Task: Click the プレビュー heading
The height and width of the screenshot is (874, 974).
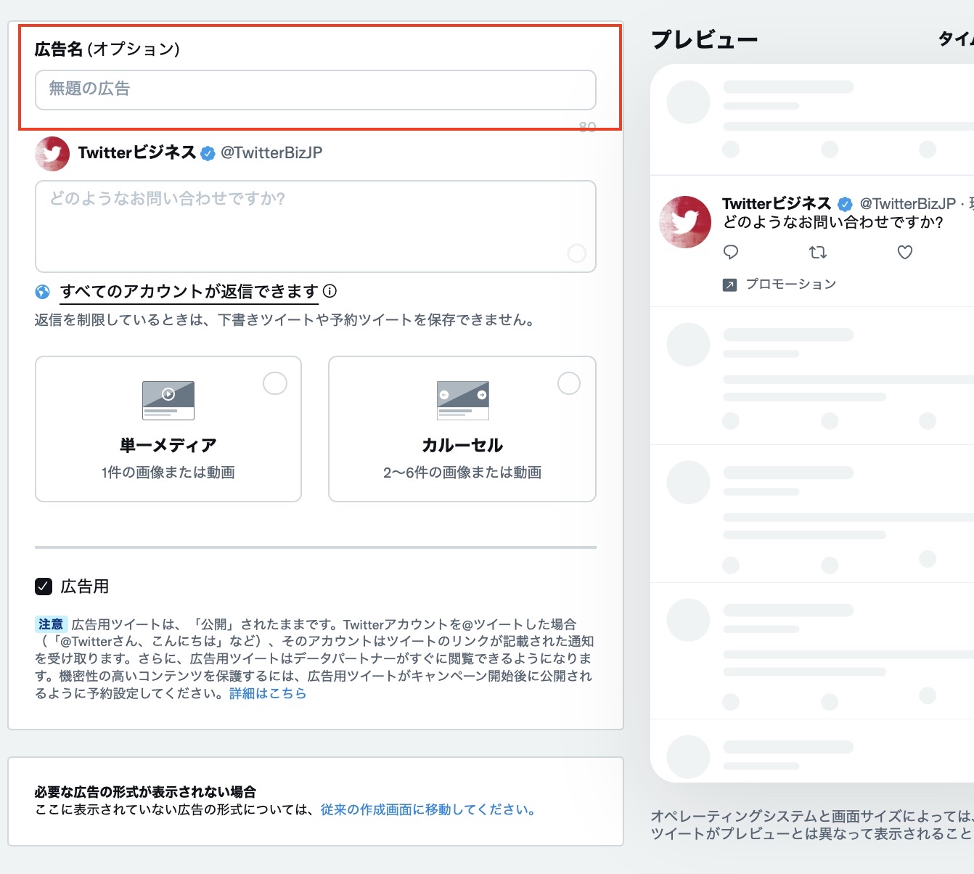Action: coord(704,39)
